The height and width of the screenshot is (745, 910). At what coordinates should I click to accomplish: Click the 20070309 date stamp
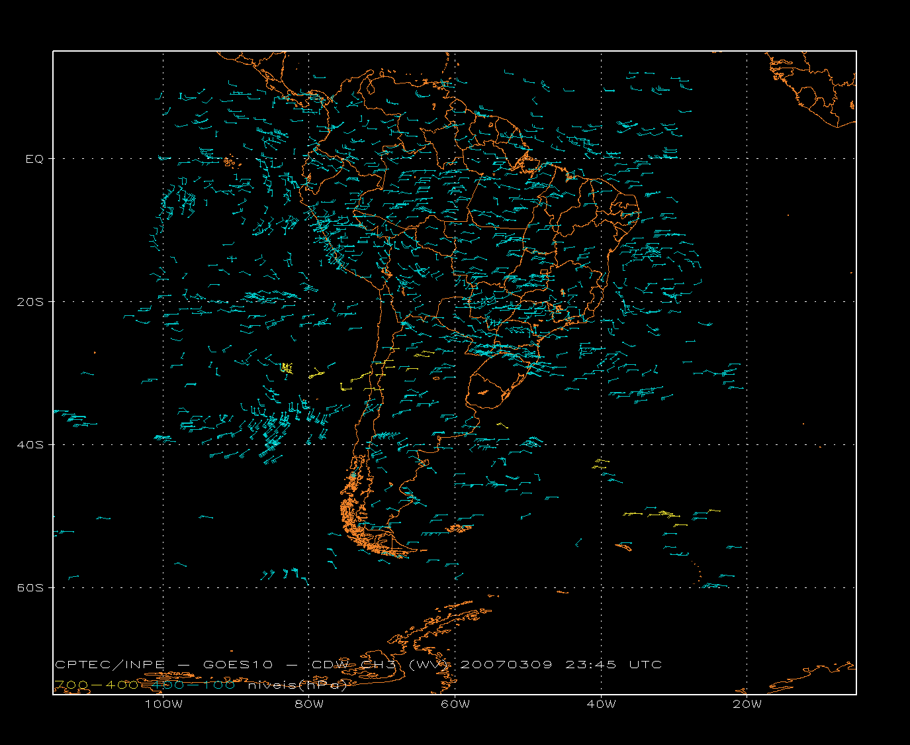(x=506, y=664)
